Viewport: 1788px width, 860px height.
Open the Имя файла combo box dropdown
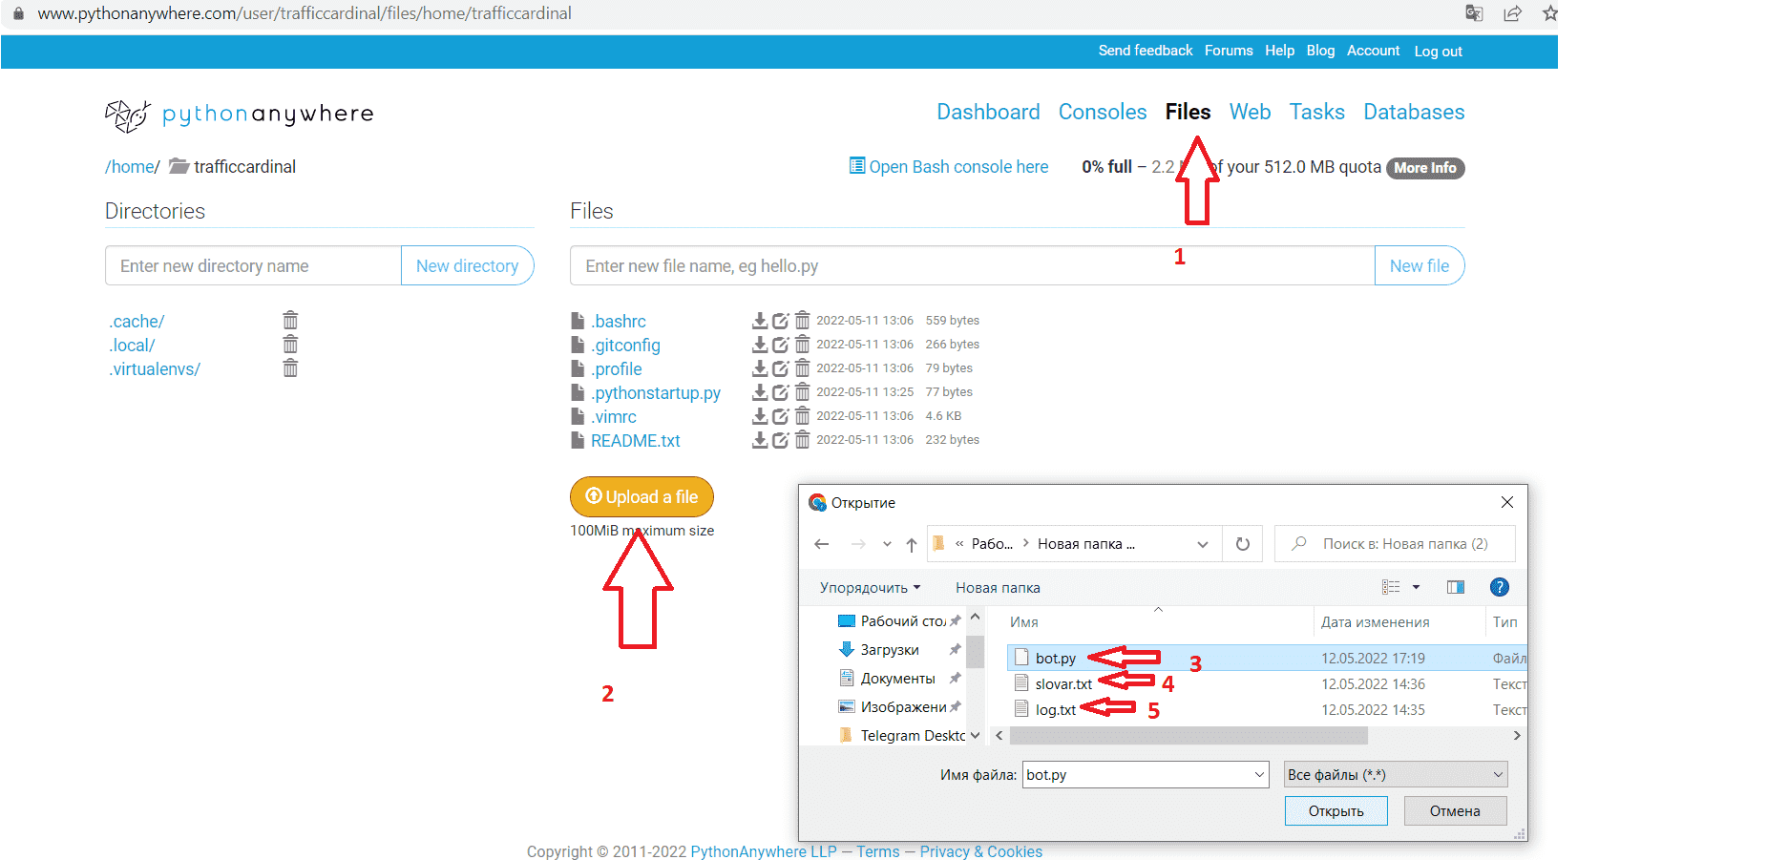(x=1259, y=775)
